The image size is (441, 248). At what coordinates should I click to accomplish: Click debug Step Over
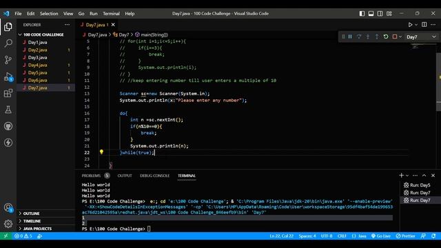click(359, 37)
